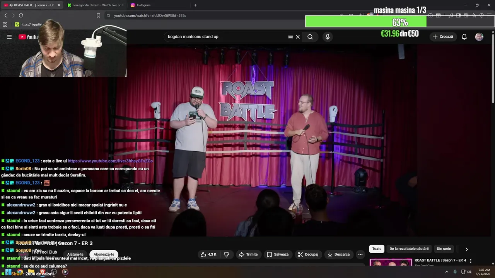
Task: Open Decupaj clip tool
Action: (308, 254)
